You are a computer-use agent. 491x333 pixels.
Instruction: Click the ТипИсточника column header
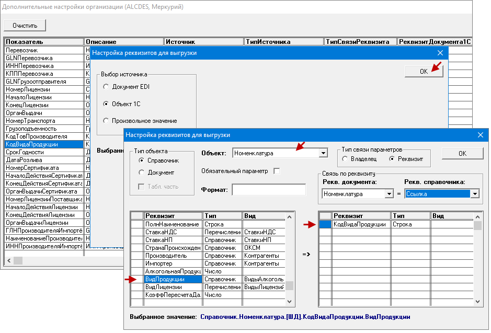[284, 42]
